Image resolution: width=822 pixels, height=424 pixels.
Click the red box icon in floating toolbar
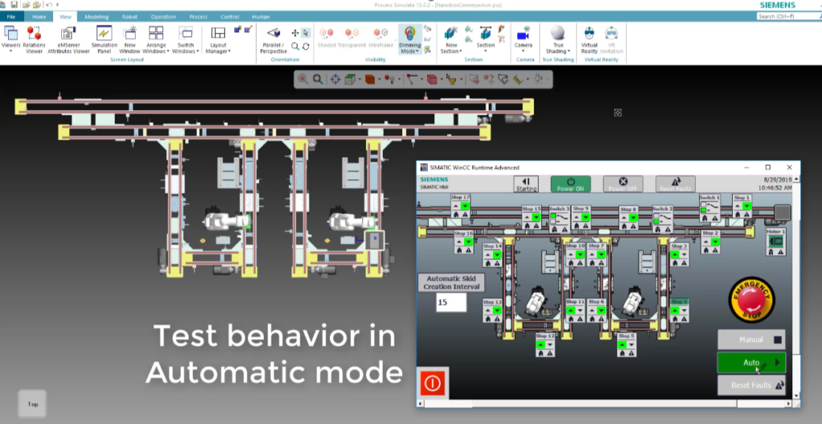pyautogui.click(x=432, y=79)
